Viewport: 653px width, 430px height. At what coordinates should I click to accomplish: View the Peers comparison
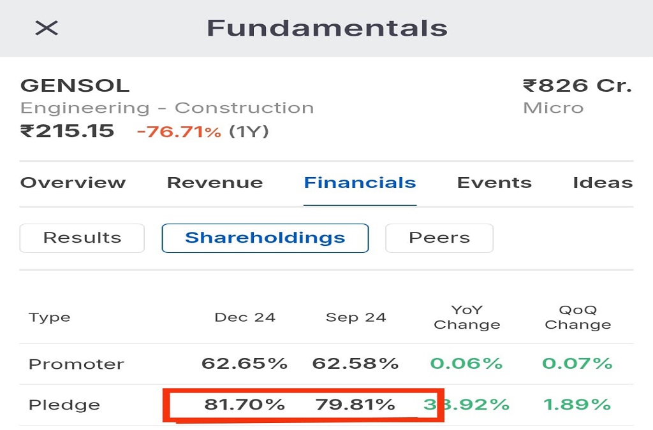tap(439, 238)
